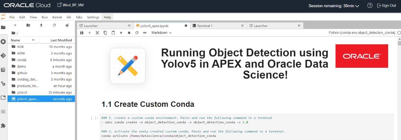Switch to the yolov5_apex.ipynb tab
This screenshot has height=140, width=401.
pos(162,26)
